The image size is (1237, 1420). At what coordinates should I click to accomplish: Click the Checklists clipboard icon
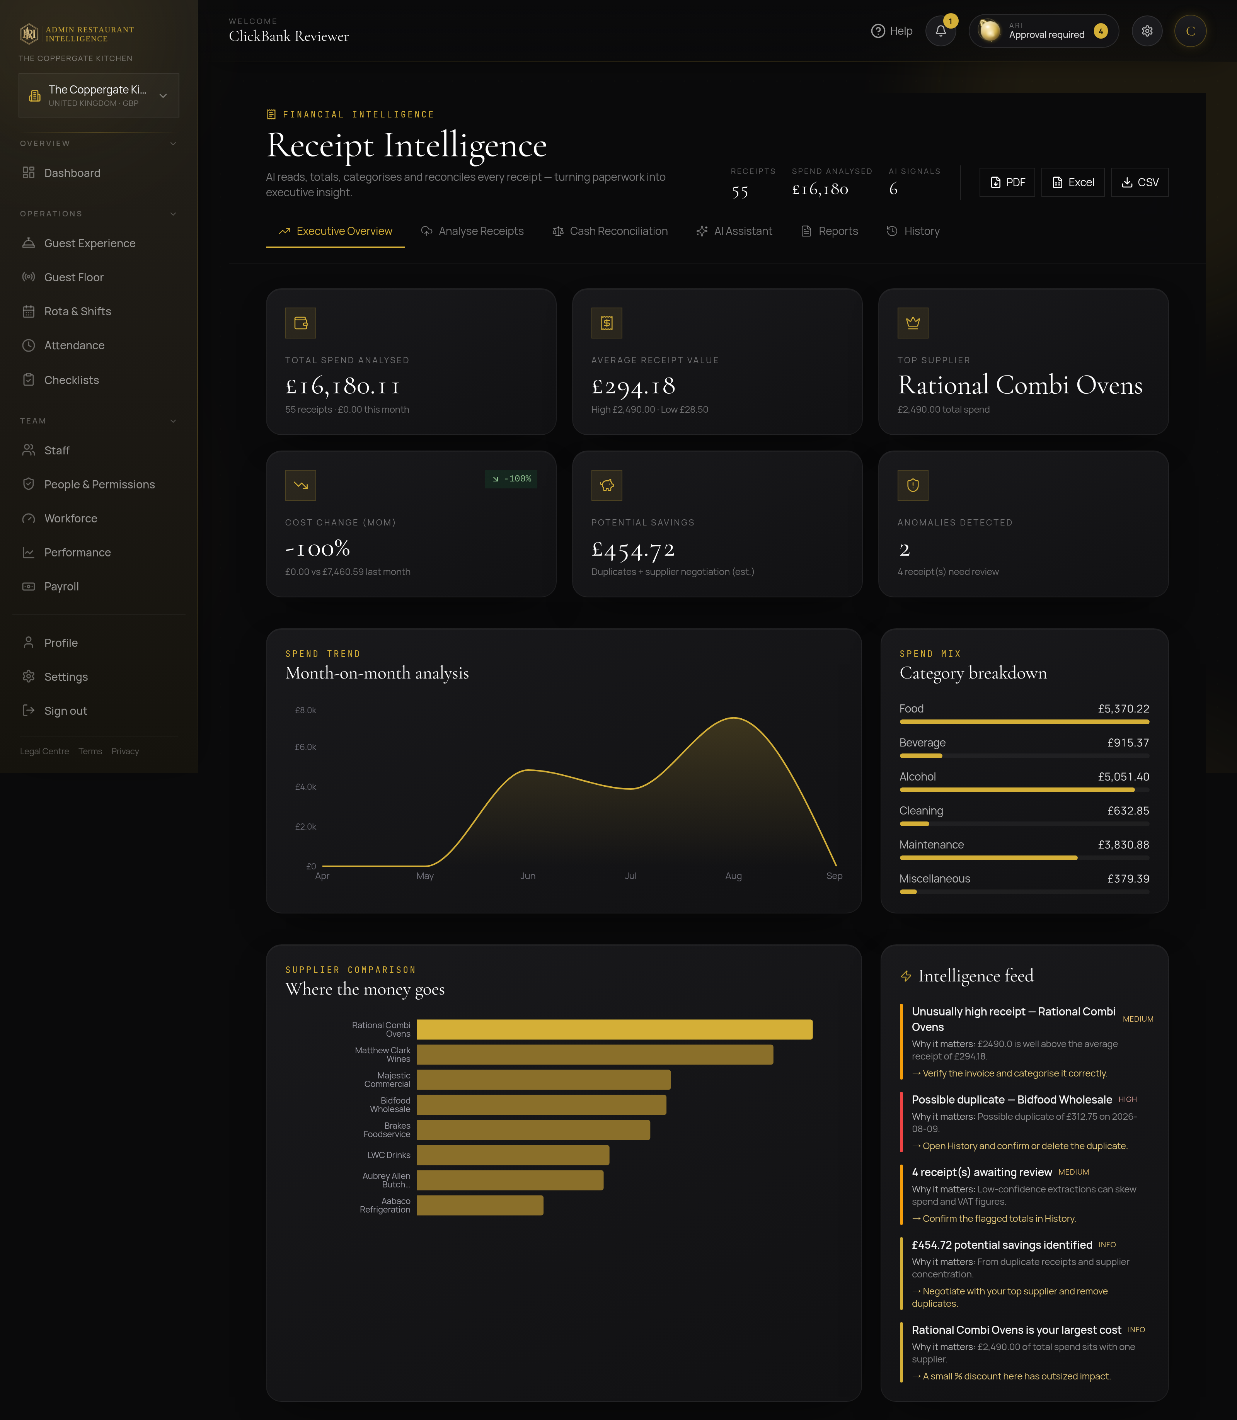tap(28, 379)
